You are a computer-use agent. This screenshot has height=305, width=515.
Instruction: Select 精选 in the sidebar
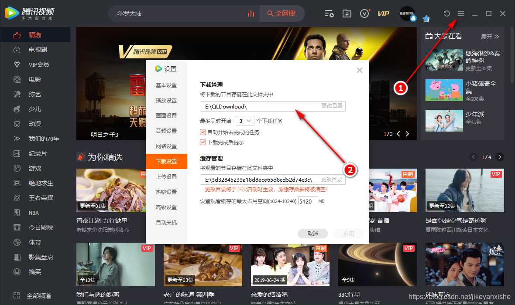35,35
